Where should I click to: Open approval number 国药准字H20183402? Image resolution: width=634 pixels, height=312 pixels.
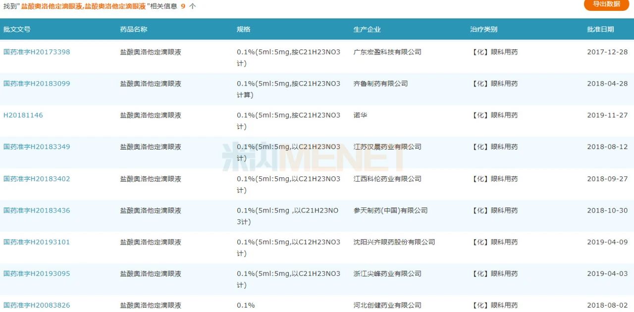click(x=37, y=179)
